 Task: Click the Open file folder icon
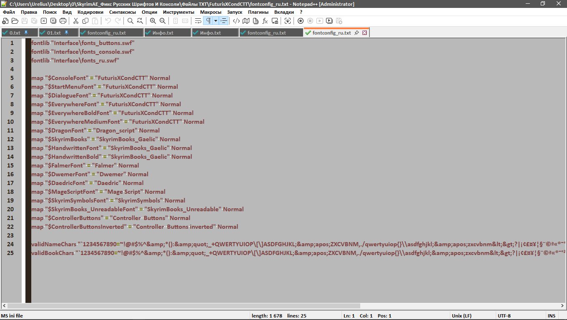pyautogui.click(x=15, y=21)
